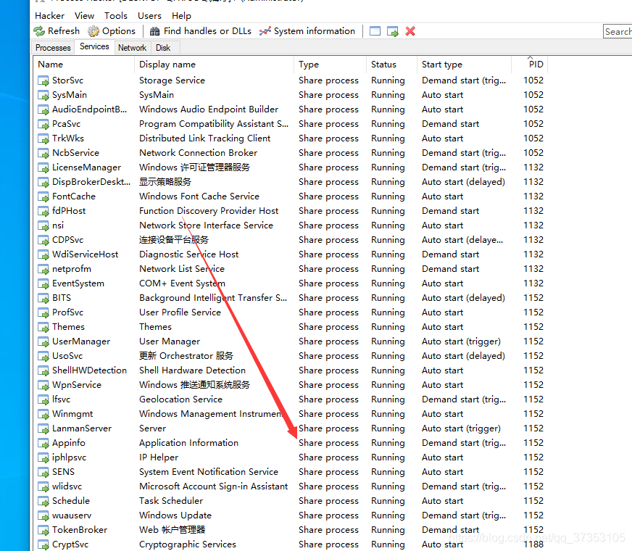
Task: Click the DispBrokerDeskt... service icon
Action: point(43,182)
